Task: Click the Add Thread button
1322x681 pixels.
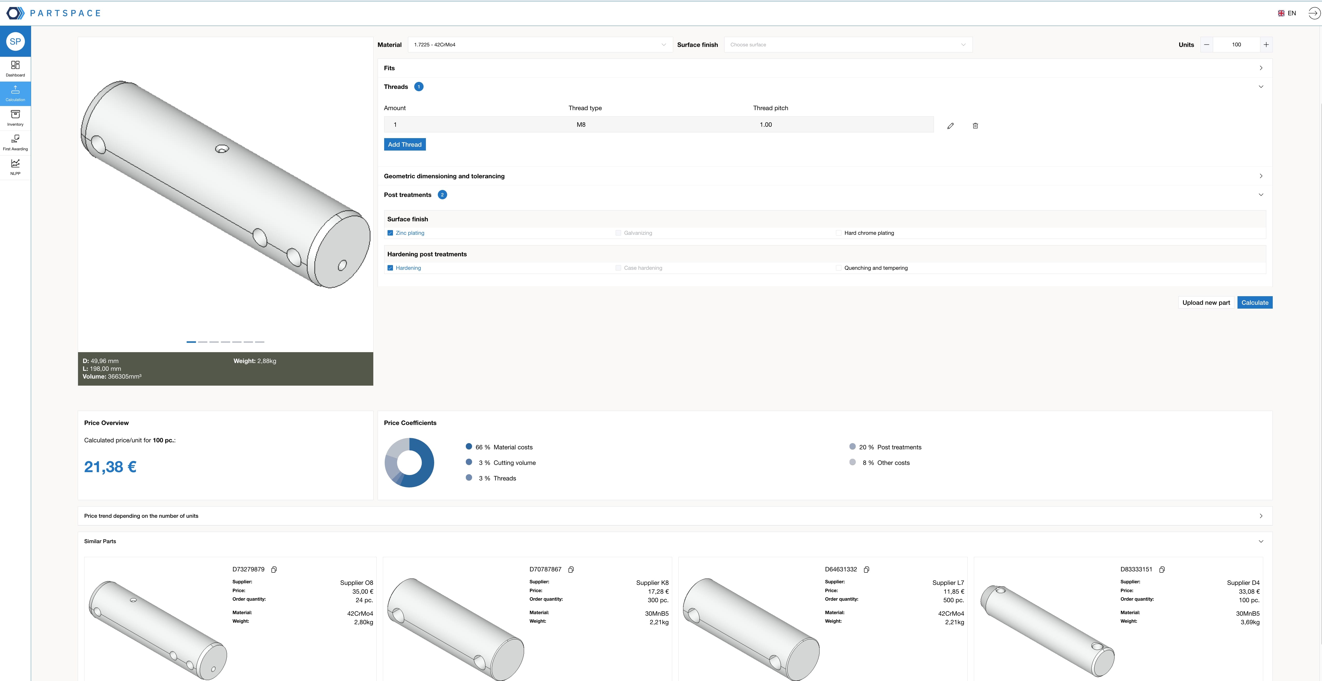Action: tap(404, 145)
